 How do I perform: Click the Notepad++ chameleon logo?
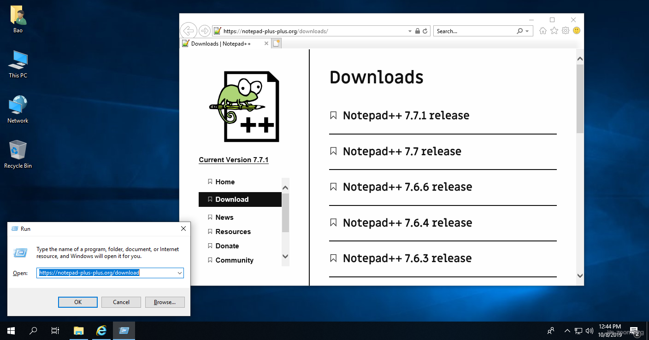coord(244,106)
